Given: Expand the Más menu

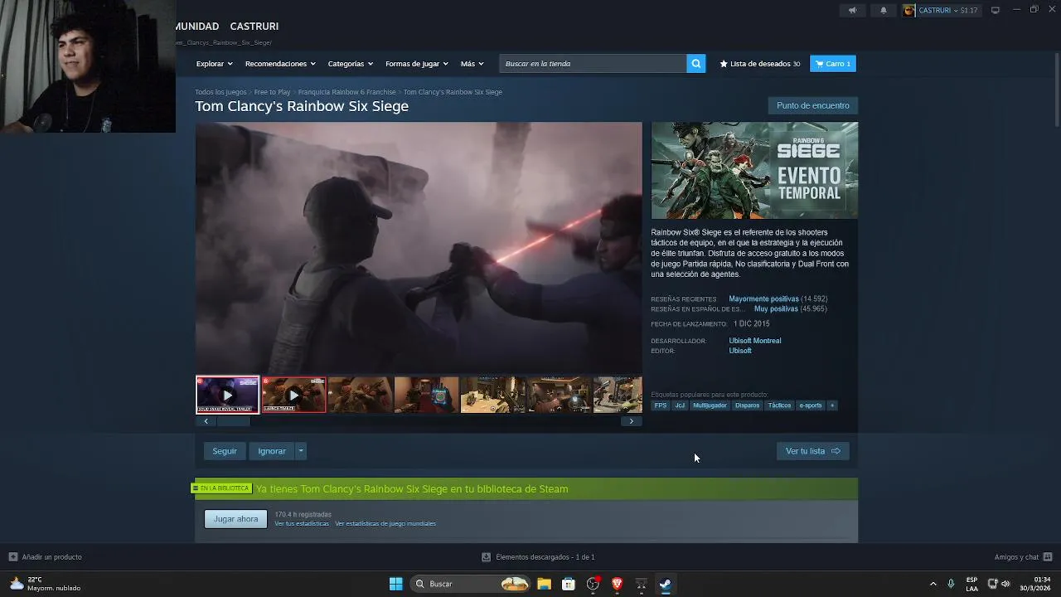Looking at the screenshot, I should click(472, 64).
